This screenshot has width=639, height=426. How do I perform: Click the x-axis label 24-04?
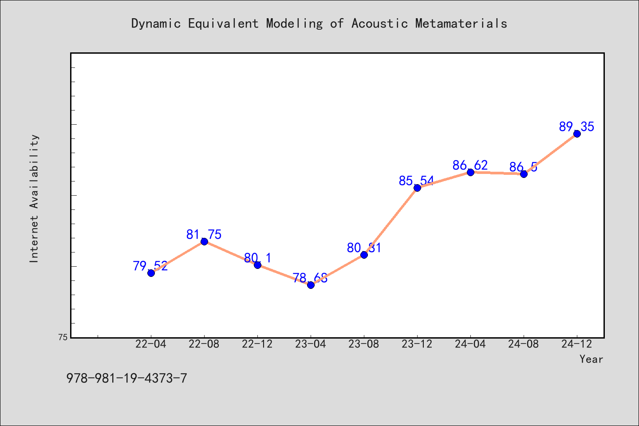tap(470, 344)
